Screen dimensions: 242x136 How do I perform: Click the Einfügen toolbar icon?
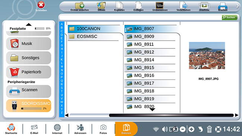[x=138, y=7]
